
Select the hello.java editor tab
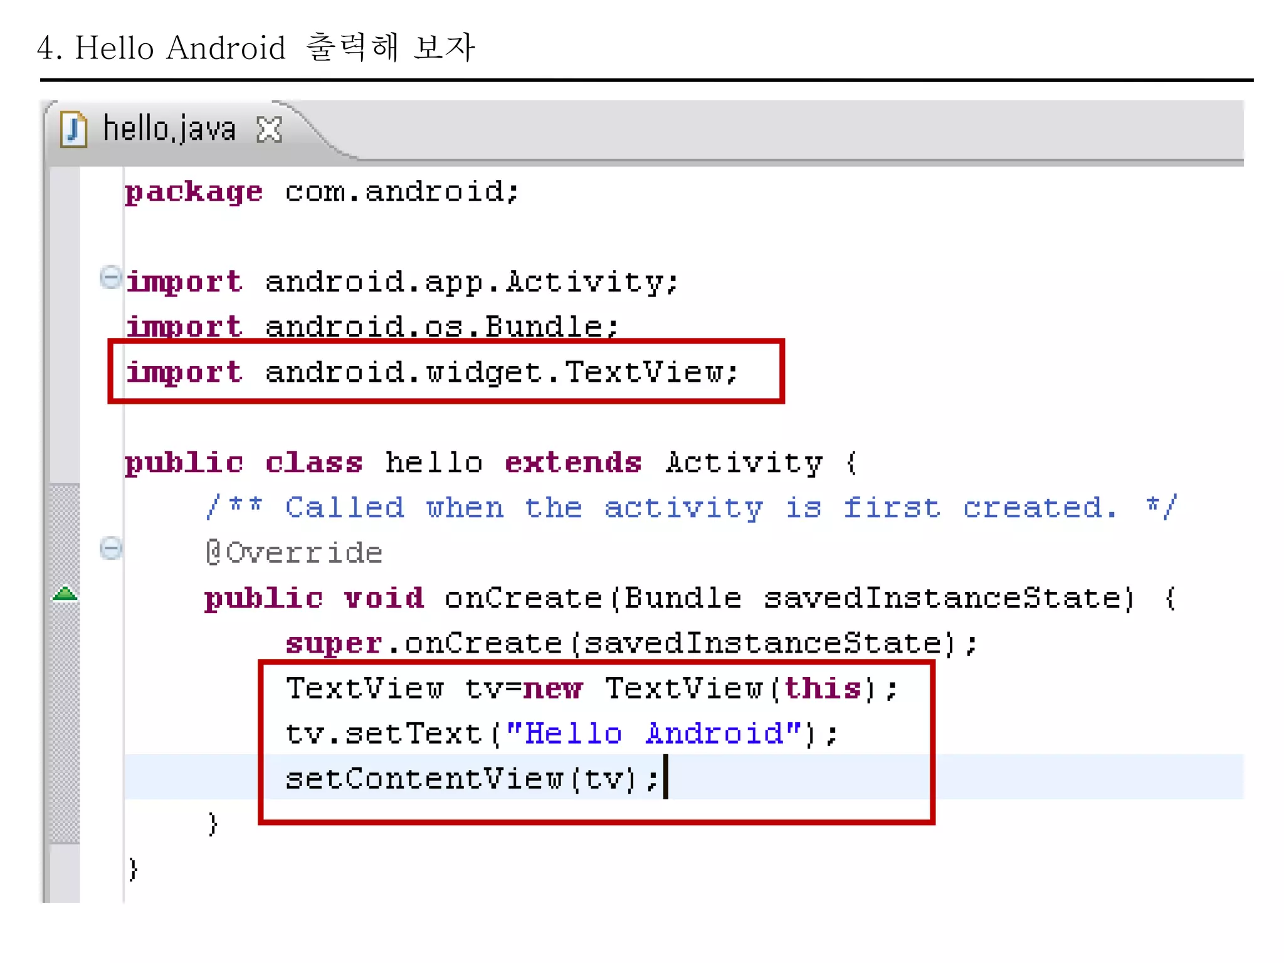tap(169, 129)
